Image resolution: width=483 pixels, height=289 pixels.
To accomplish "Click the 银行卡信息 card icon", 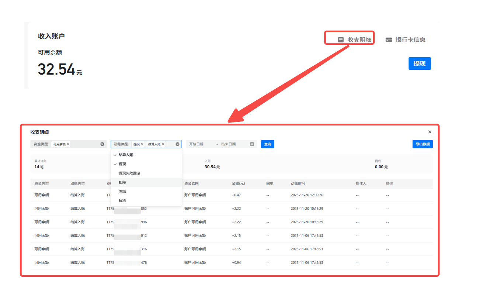I will 389,40.
